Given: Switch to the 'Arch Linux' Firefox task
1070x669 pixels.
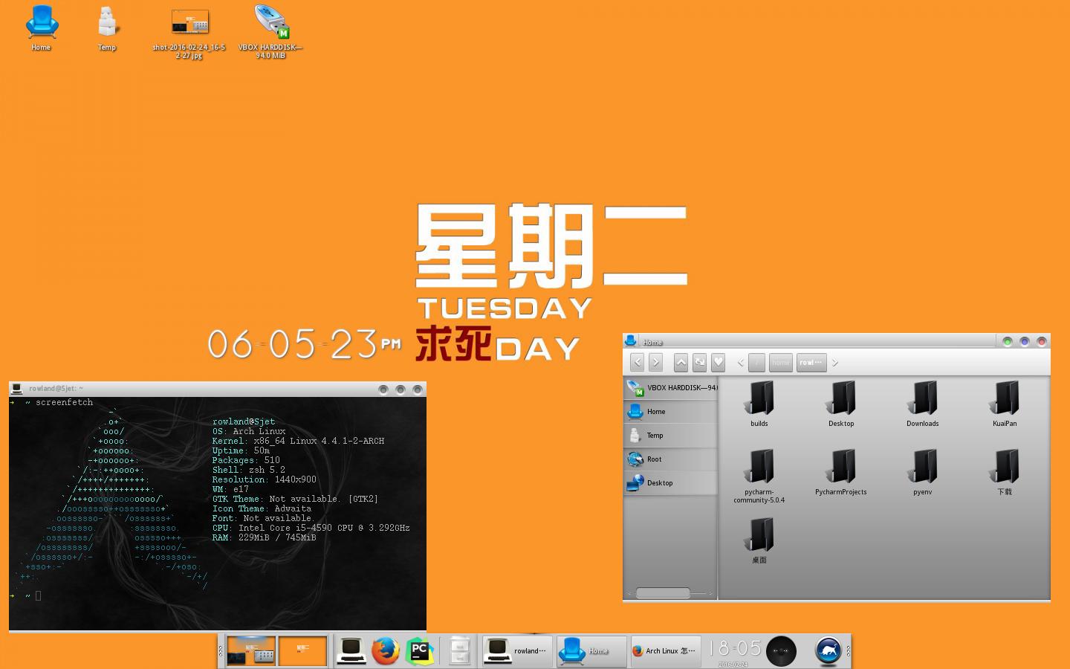Looking at the screenshot, I should (666, 651).
